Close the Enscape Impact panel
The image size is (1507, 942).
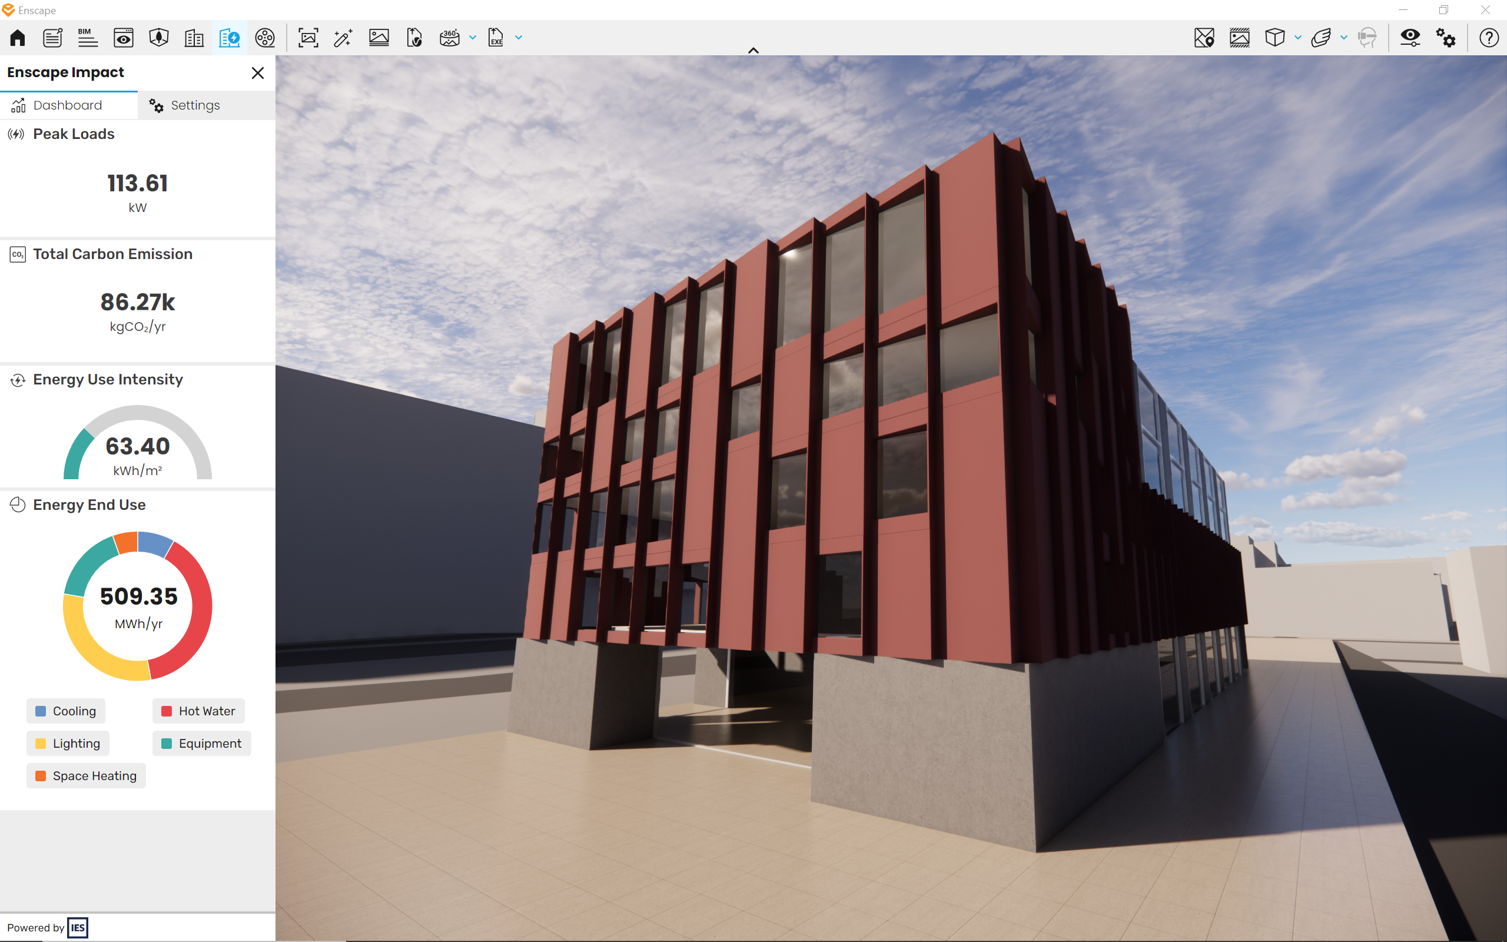pyautogui.click(x=258, y=73)
